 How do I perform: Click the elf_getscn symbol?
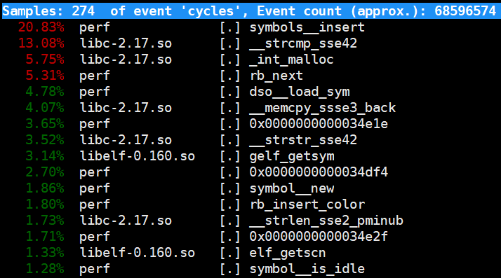(x=288, y=253)
